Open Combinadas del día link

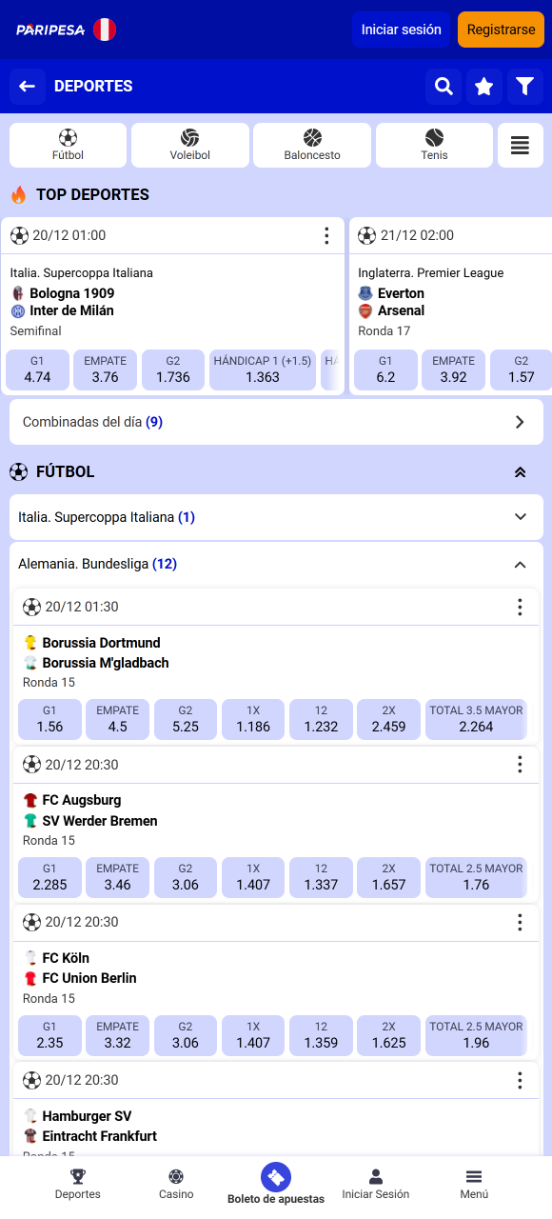coord(276,421)
